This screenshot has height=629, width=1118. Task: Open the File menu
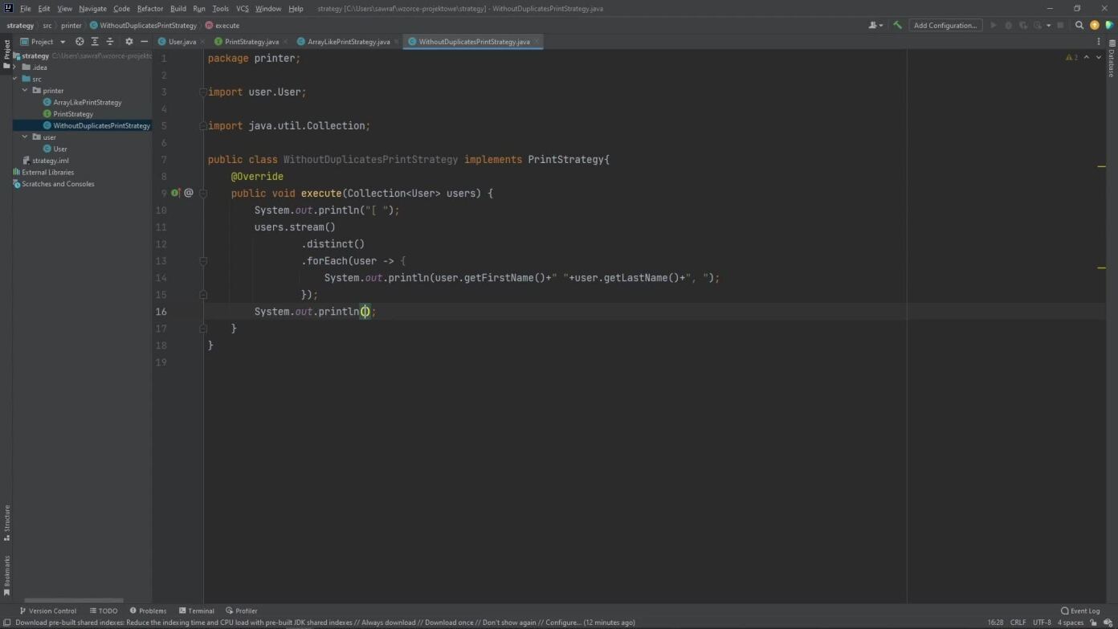pos(25,9)
